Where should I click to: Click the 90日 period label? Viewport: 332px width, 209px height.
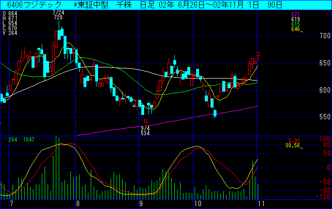coord(275,5)
